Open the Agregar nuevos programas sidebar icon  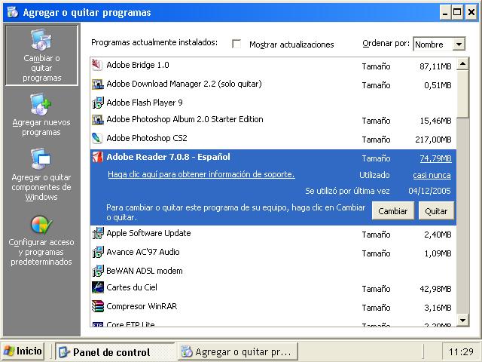pyautogui.click(x=41, y=104)
